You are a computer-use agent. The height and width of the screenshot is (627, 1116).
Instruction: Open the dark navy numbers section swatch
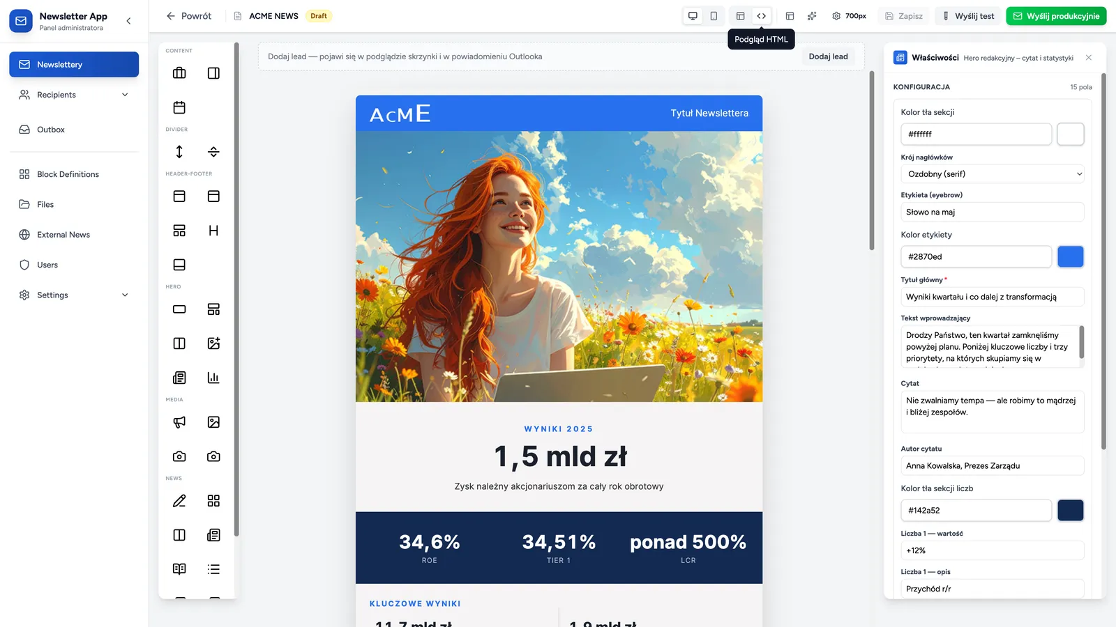click(x=1071, y=510)
